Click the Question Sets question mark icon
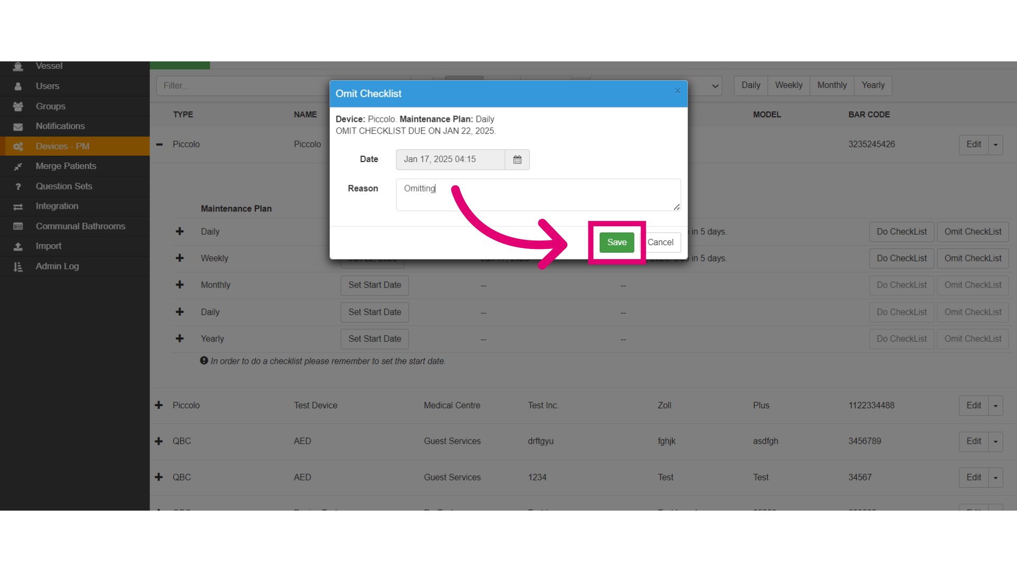This screenshot has width=1017, height=572. click(x=18, y=186)
